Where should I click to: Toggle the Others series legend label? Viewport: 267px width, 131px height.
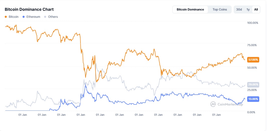coord(53,17)
